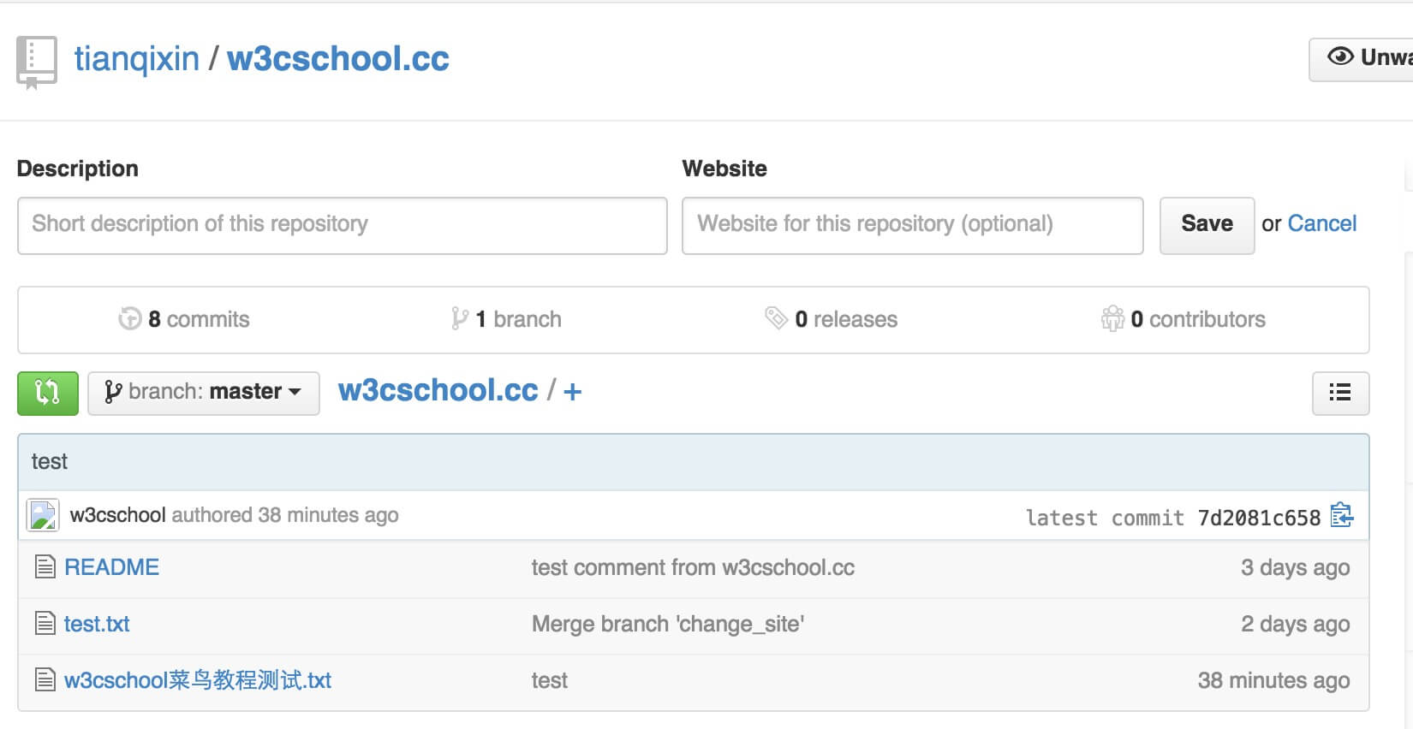Open the 8 commits tab

(x=185, y=319)
